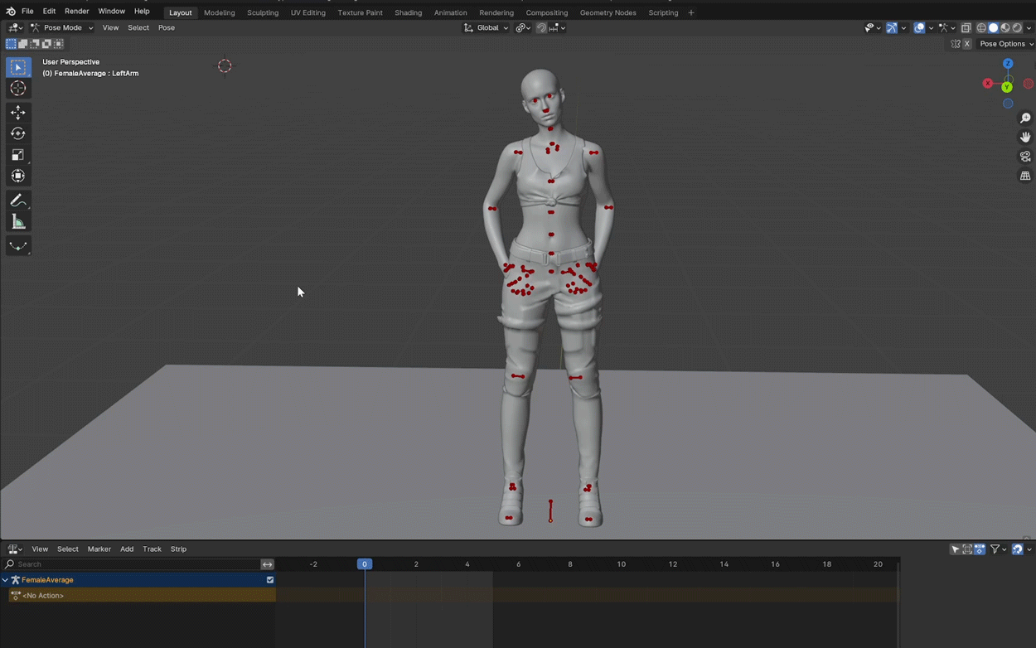Click the camera view icon
This screenshot has width=1036, height=648.
(x=1025, y=157)
